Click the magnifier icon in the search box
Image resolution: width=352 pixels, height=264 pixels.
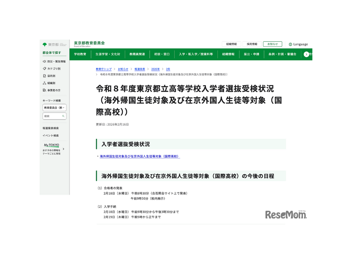click(x=63, y=117)
